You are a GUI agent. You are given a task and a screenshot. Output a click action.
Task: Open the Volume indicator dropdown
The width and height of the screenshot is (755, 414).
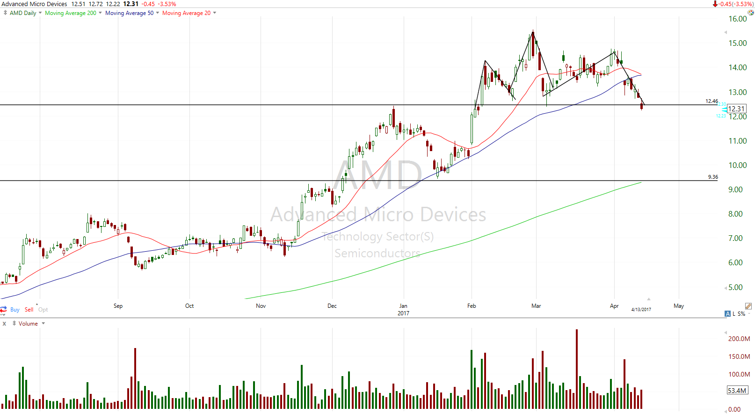[44, 323]
